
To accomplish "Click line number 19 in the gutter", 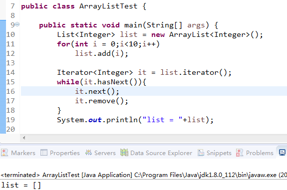I will [10, 120].
